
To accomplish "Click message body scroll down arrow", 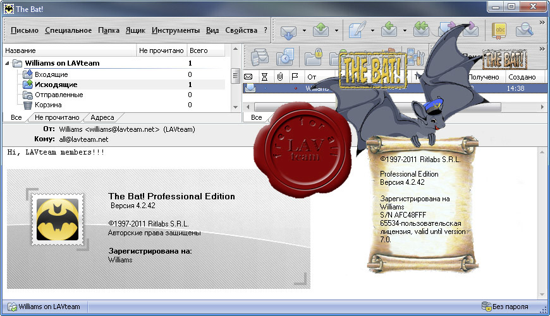I will (542, 295).
